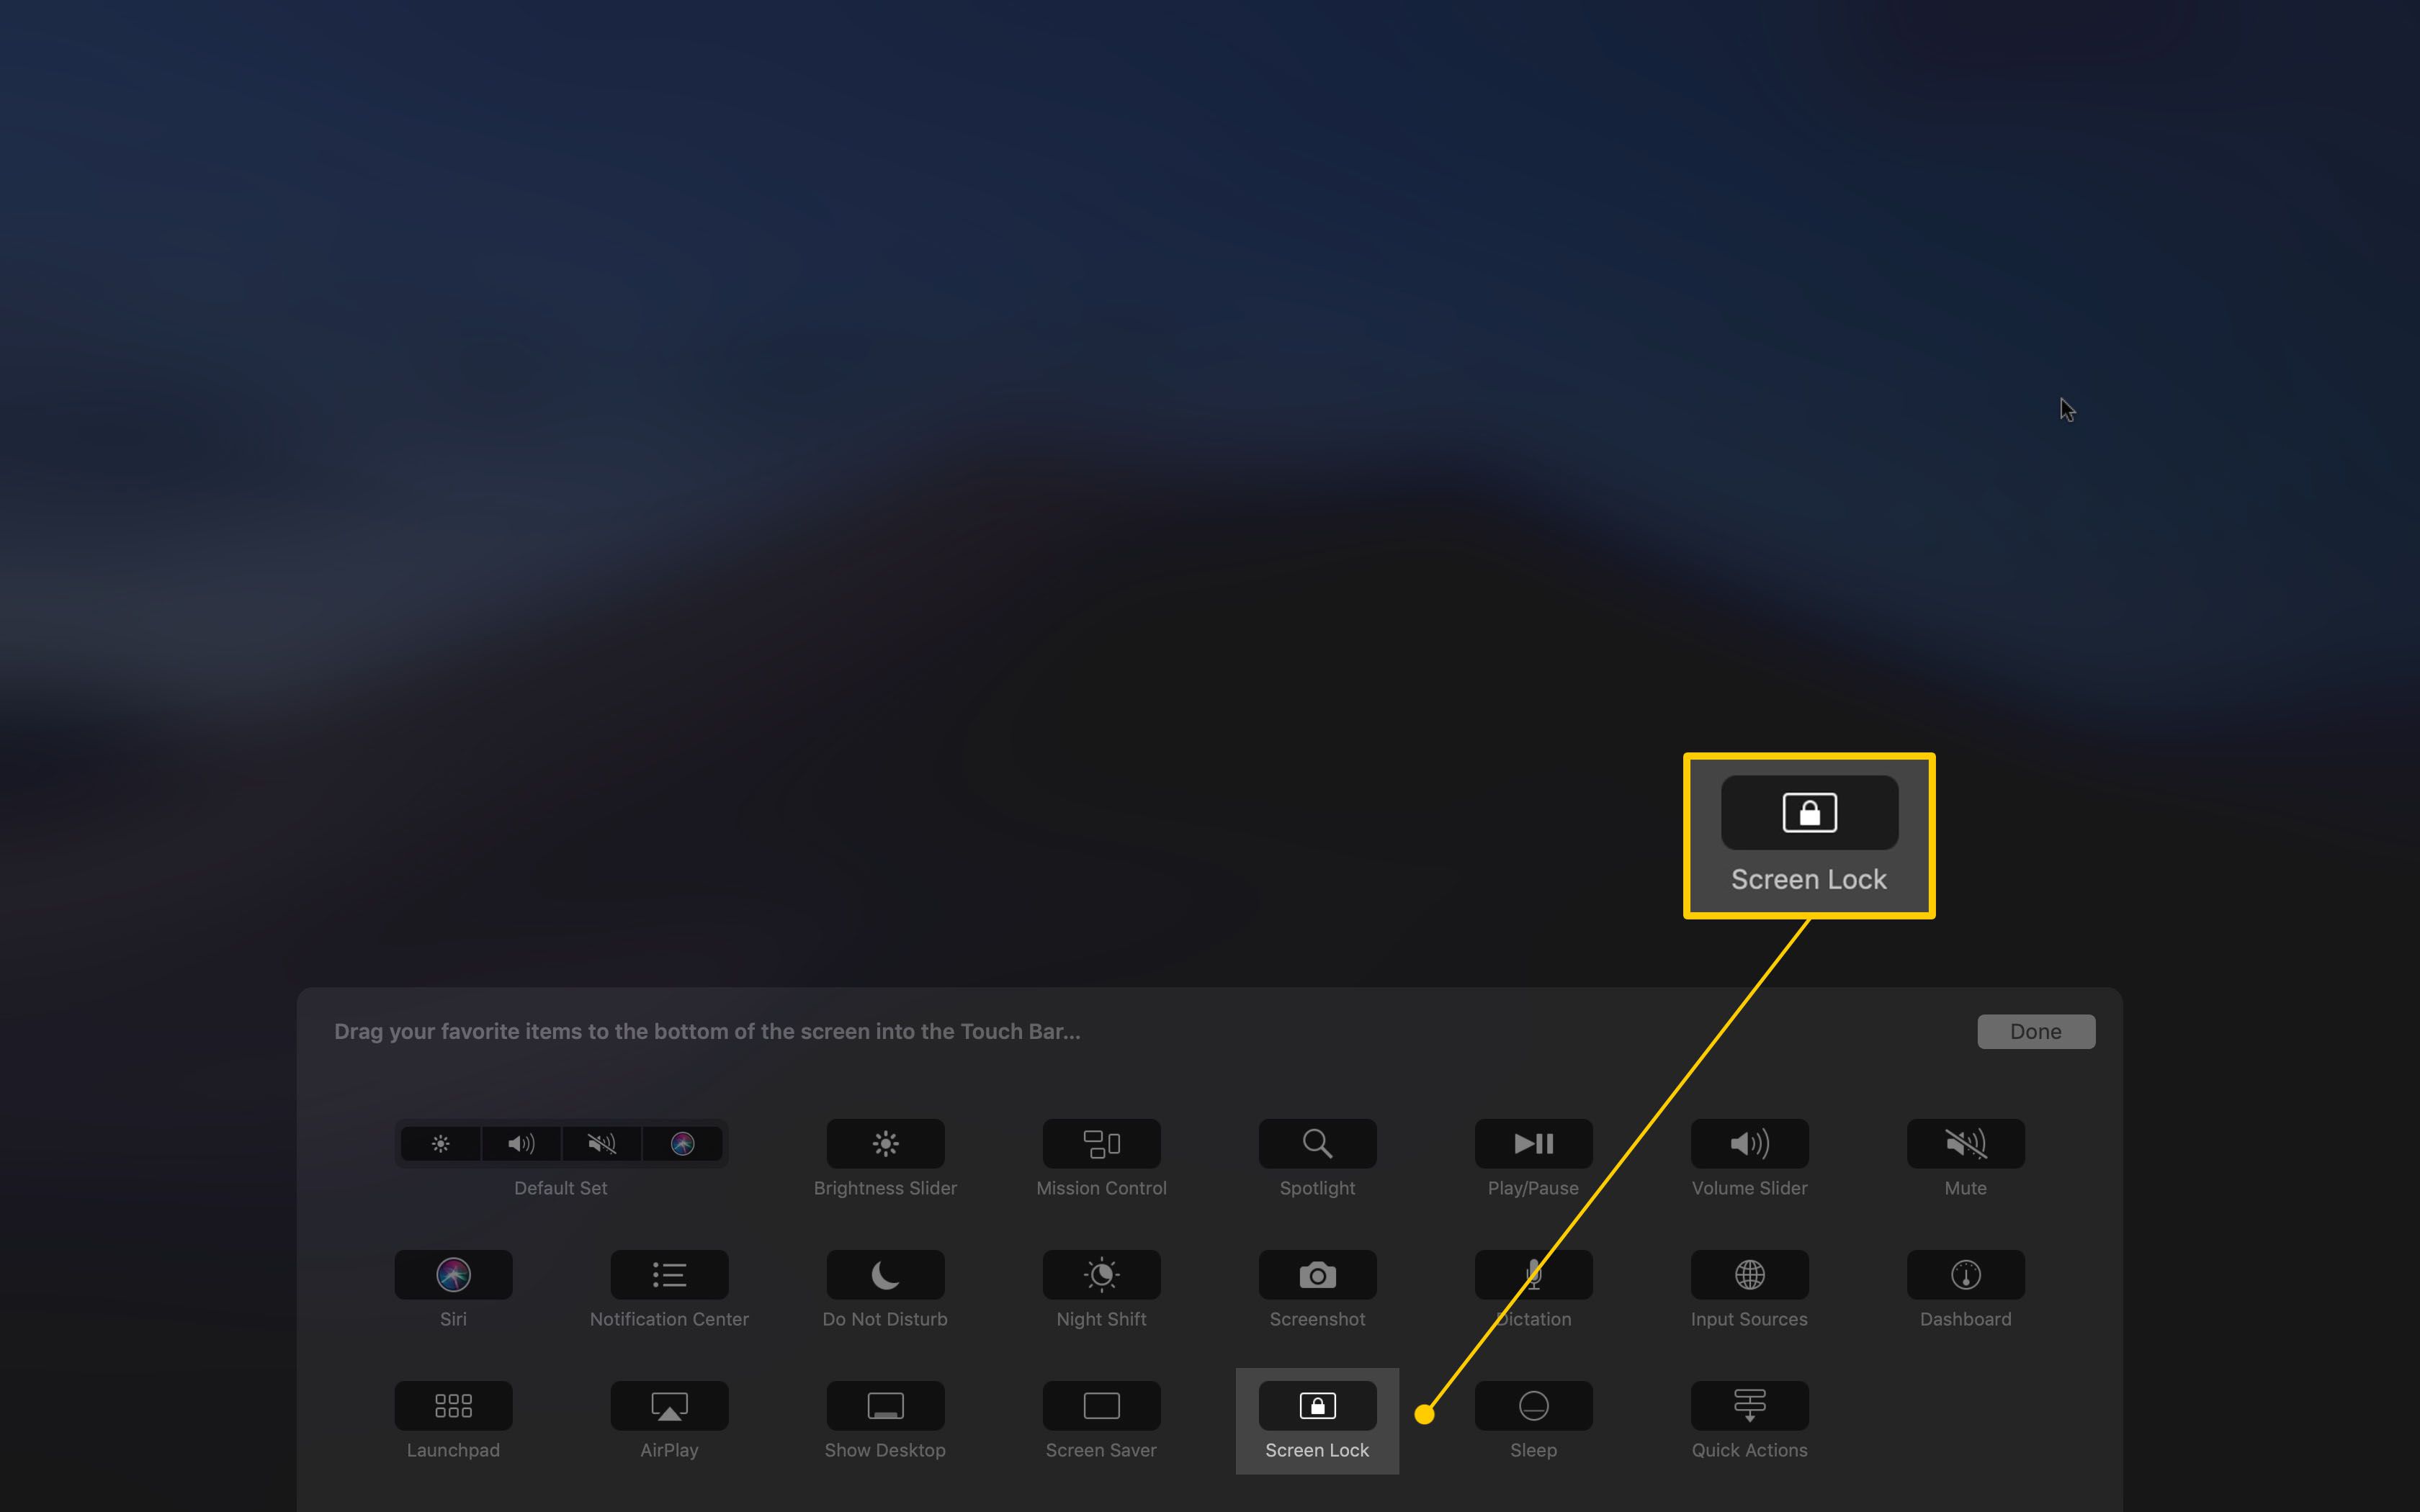Click the Screenshot tool icon
This screenshot has height=1512, width=2420.
pyautogui.click(x=1317, y=1274)
